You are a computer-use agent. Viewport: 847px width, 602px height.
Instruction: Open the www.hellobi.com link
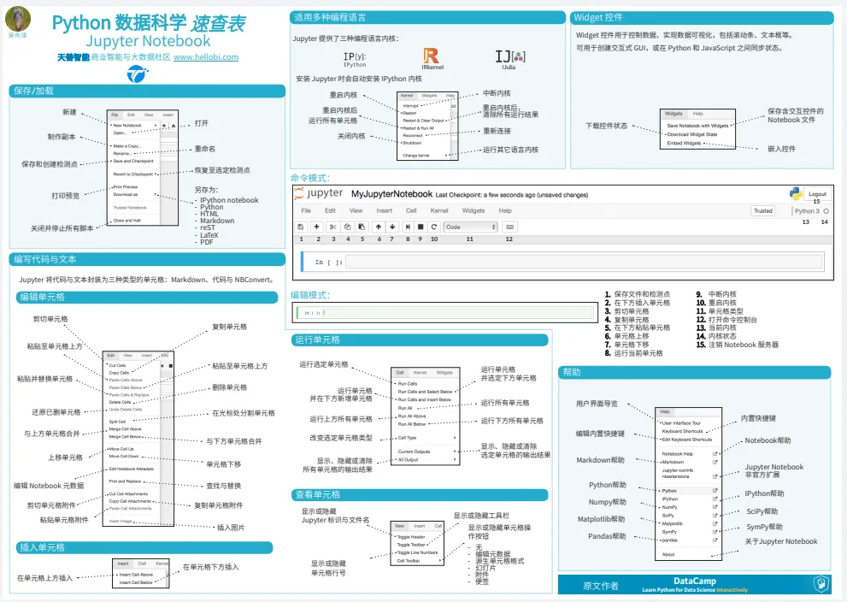[x=206, y=56]
